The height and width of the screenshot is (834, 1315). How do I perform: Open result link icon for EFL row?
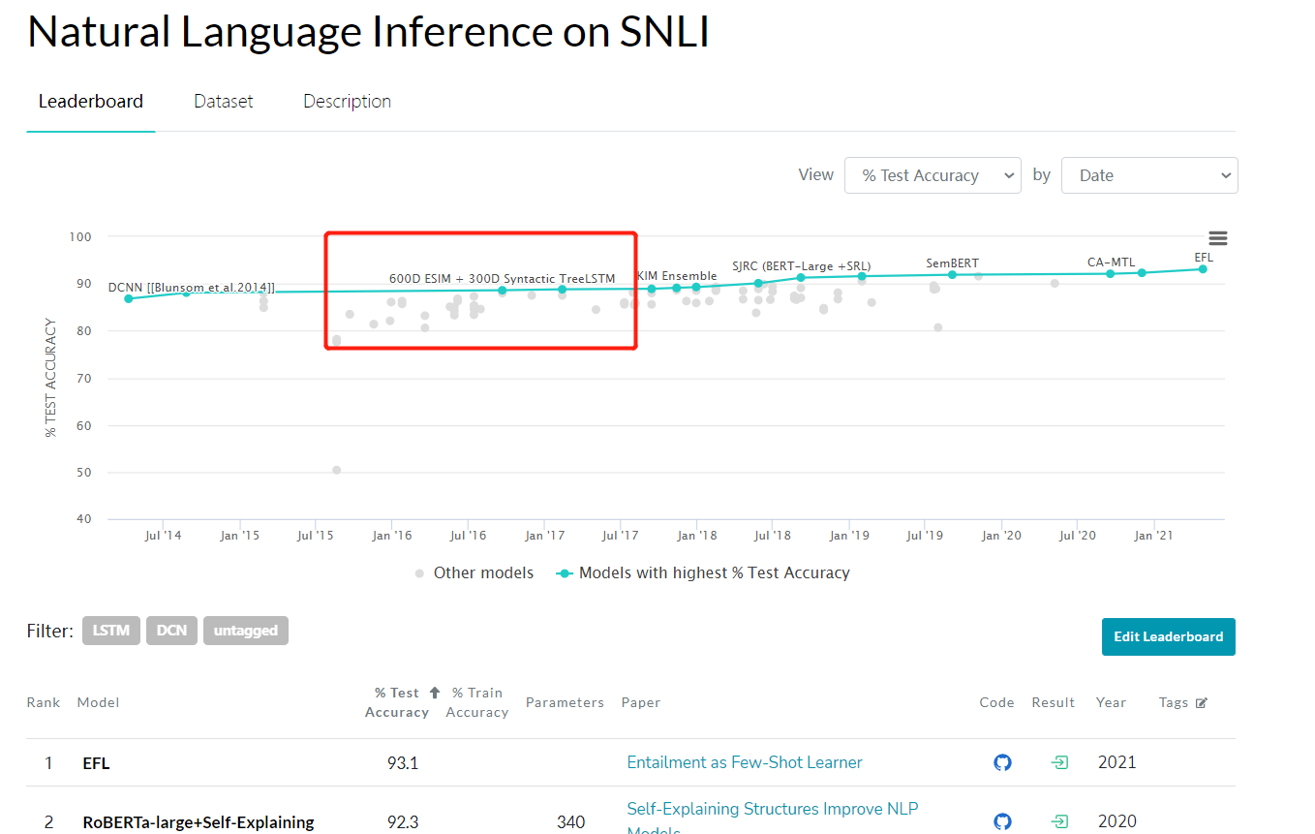(x=1060, y=762)
